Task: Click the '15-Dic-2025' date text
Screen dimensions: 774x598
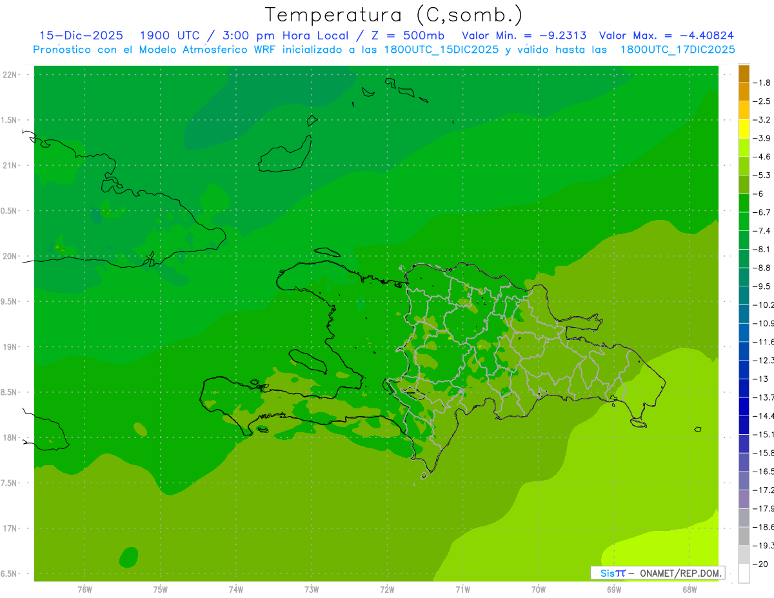Action: [82, 35]
